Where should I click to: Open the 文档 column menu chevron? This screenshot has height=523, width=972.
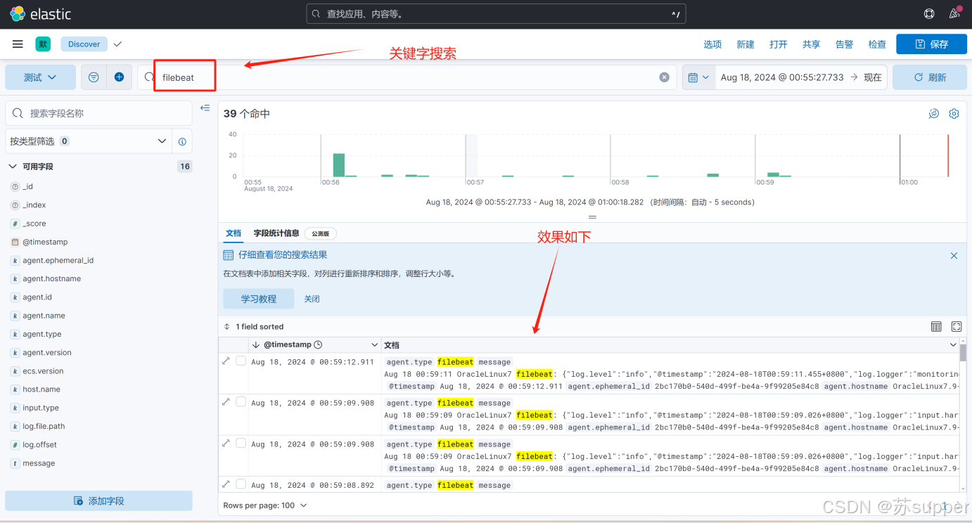coord(953,345)
